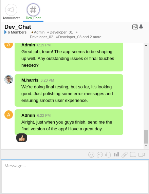Click the scrollbar up arrow

[146, 45]
